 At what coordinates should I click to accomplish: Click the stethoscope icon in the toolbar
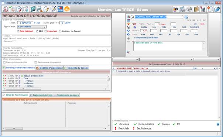(x=6, y=9)
